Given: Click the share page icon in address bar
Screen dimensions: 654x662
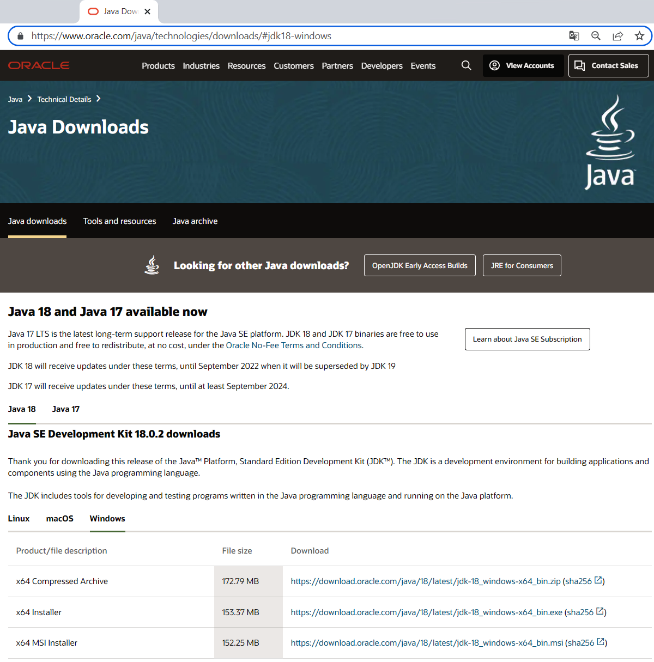Looking at the screenshot, I should [617, 36].
